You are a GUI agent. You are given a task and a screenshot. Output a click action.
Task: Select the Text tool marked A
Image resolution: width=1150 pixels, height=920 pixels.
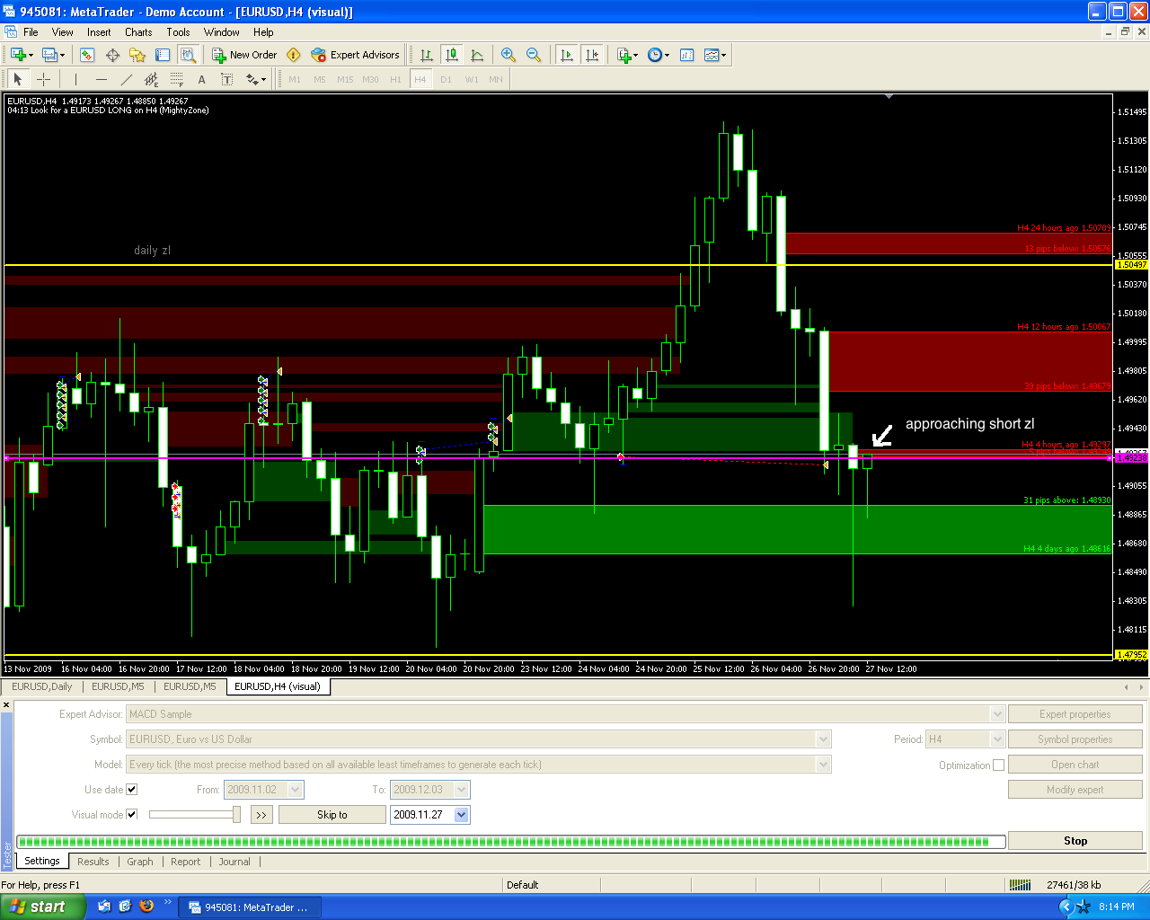pos(202,79)
